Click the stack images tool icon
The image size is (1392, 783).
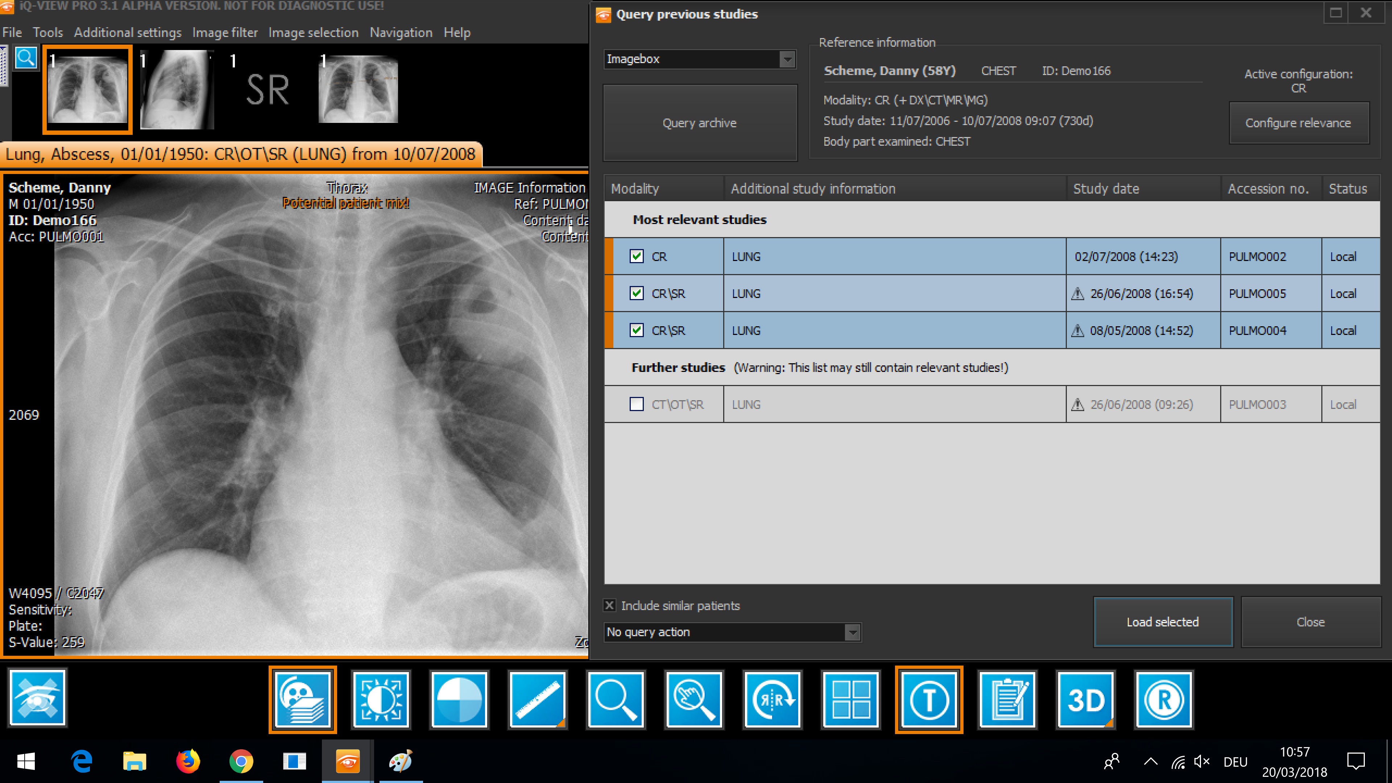[x=303, y=699]
